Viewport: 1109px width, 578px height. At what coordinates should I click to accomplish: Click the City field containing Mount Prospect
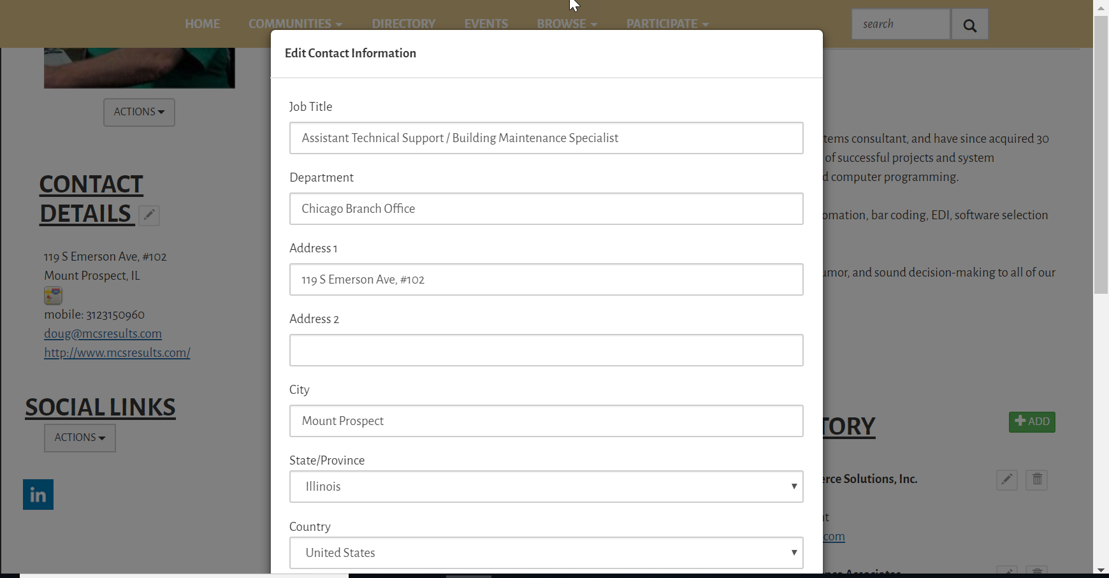coord(546,421)
